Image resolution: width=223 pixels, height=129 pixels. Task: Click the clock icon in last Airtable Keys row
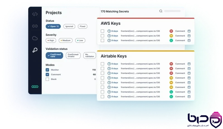pyautogui.click(x=109, y=97)
